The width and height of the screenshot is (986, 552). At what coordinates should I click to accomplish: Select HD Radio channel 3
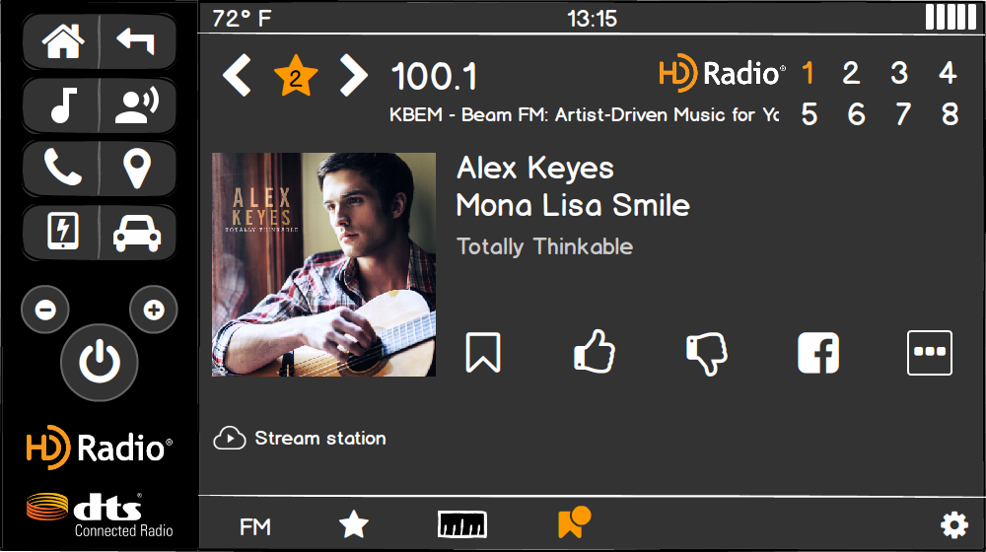click(x=899, y=73)
